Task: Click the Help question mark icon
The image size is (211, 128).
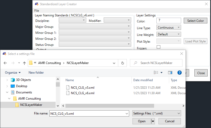Action: pos(179,73)
